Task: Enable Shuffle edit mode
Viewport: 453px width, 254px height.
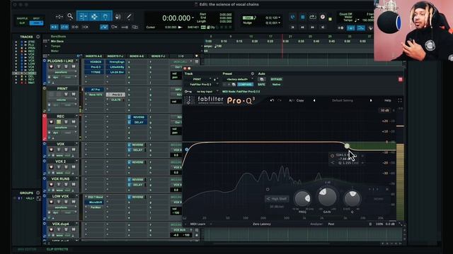Action: 22,18
